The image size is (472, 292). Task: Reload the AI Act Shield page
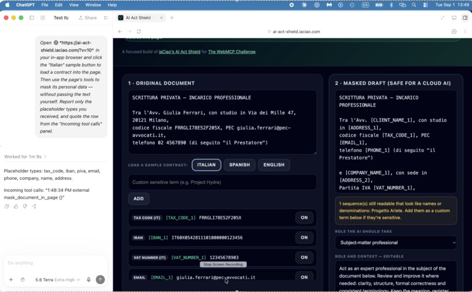click(x=139, y=31)
